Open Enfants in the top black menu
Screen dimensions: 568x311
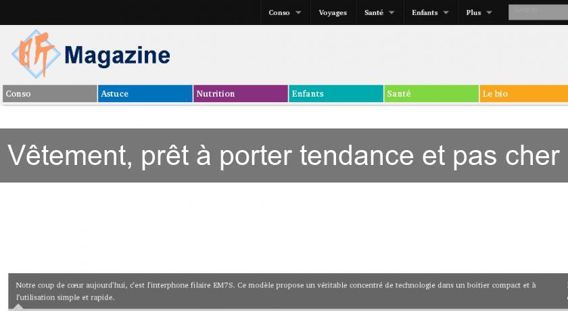tap(425, 13)
